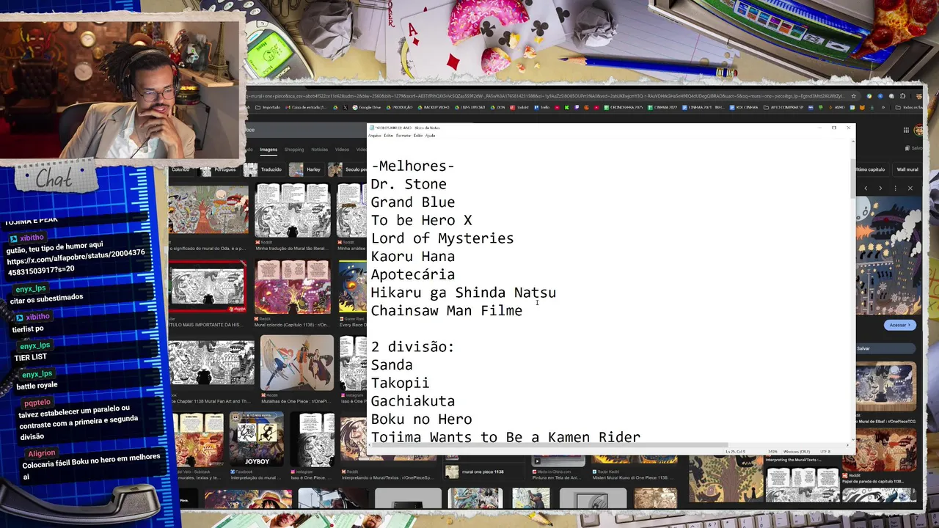This screenshot has width=939, height=528.
Task: Open the 'Mural colorido (Capítulo 1138)' thumbnail
Action: pos(292,286)
